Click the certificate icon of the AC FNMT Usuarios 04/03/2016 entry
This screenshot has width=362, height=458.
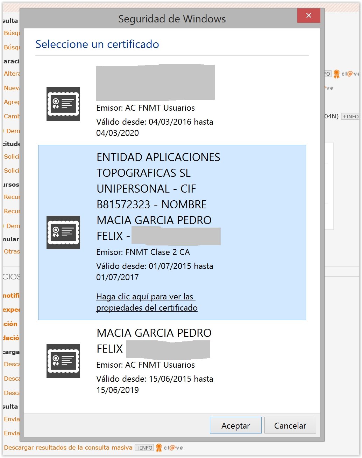(x=63, y=104)
